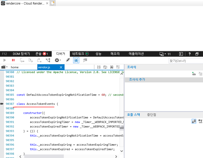This screenshot has height=158, width=203.
Task: Click the unpin developer tools icon
Action: [x=197, y=54]
